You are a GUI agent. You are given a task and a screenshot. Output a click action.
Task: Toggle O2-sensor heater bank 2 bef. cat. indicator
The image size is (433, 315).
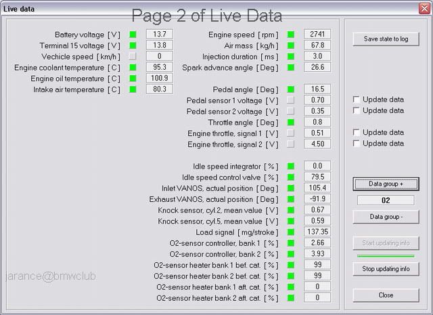pyautogui.click(x=291, y=276)
